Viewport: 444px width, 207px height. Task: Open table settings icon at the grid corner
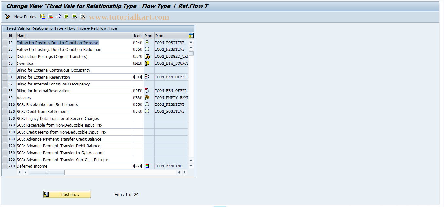191,36
